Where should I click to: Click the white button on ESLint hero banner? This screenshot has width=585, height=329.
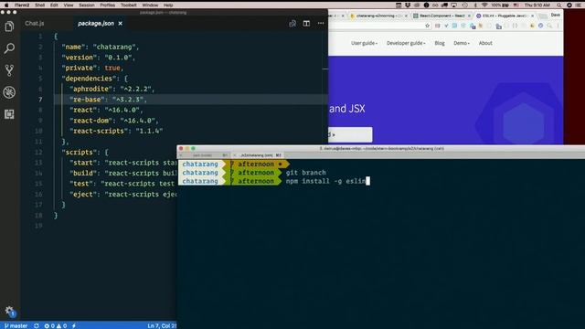350,134
